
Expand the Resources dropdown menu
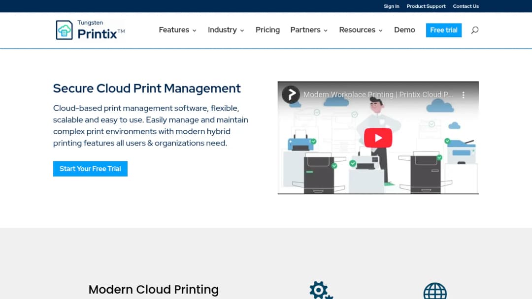[x=361, y=30]
